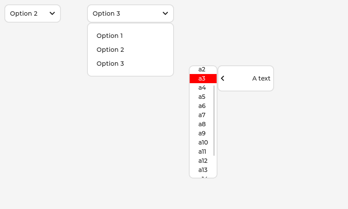
Task: Select item a13 in the list
Action: pyautogui.click(x=203, y=170)
